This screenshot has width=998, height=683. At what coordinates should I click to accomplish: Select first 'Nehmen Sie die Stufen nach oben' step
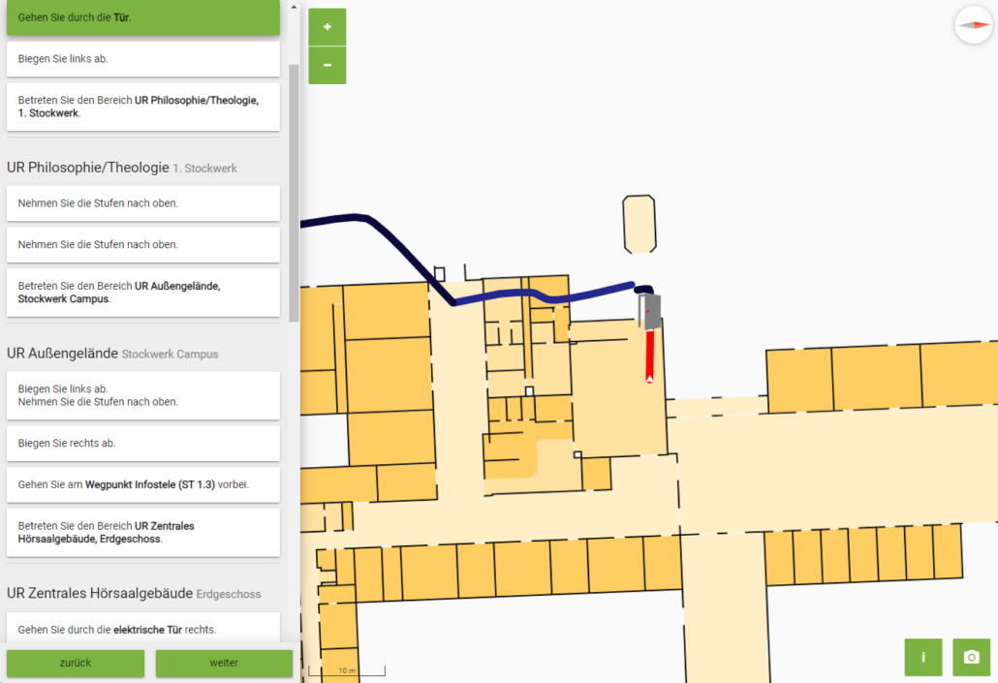[x=143, y=203]
